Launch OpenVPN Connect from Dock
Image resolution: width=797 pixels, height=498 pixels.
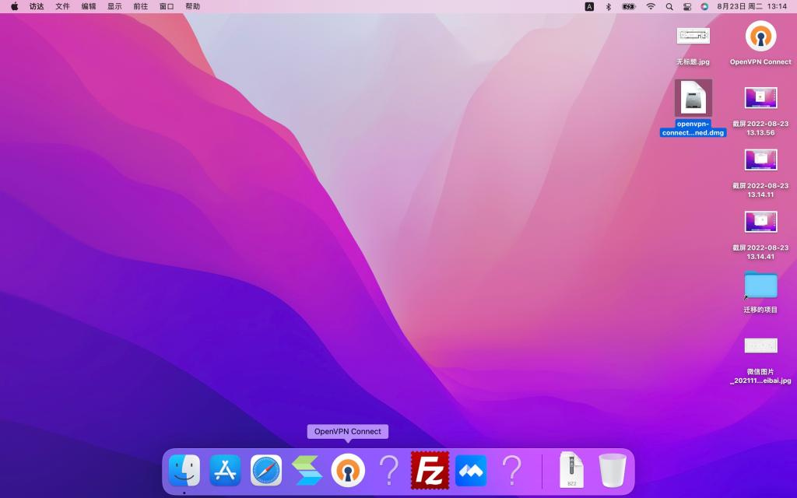point(348,470)
